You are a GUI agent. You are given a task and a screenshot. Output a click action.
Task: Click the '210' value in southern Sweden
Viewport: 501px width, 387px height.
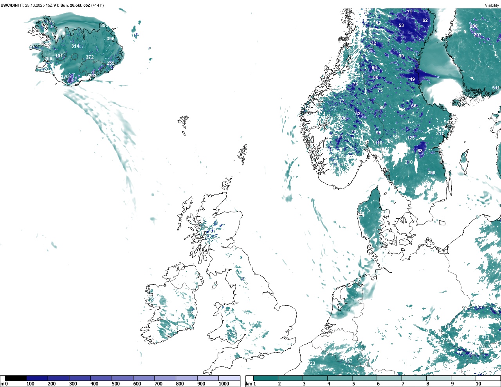coord(409,162)
